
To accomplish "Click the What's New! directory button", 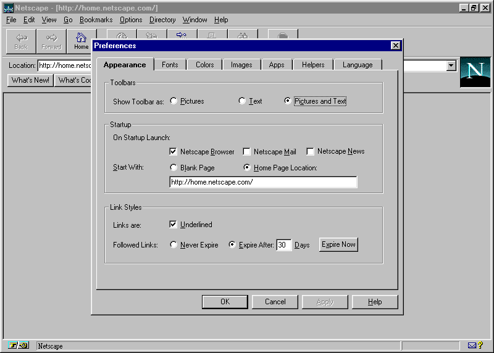I will point(30,80).
